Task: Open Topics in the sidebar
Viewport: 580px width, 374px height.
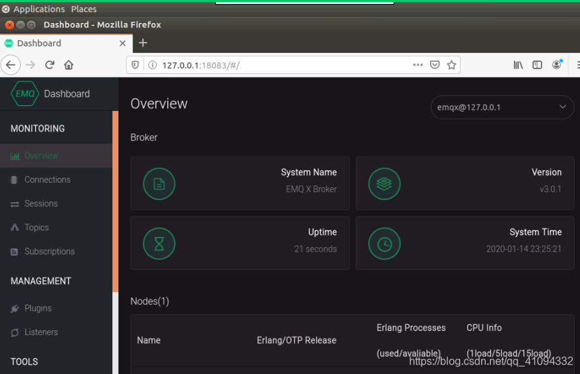Action: pyautogui.click(x=57, y=228)
